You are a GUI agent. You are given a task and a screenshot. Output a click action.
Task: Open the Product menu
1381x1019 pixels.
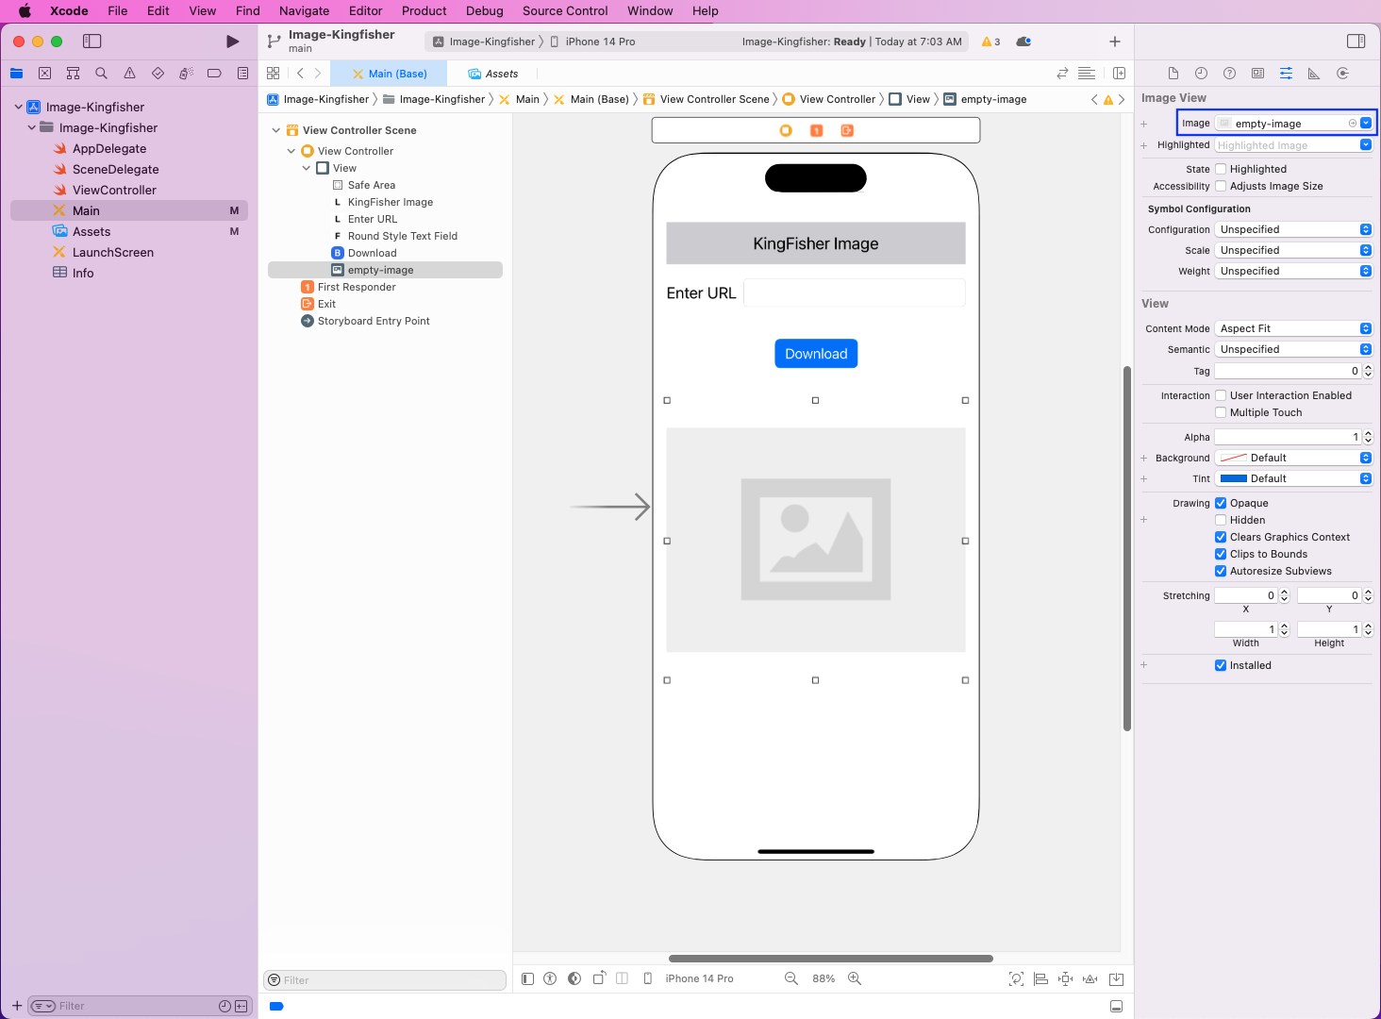pos(424,11)
